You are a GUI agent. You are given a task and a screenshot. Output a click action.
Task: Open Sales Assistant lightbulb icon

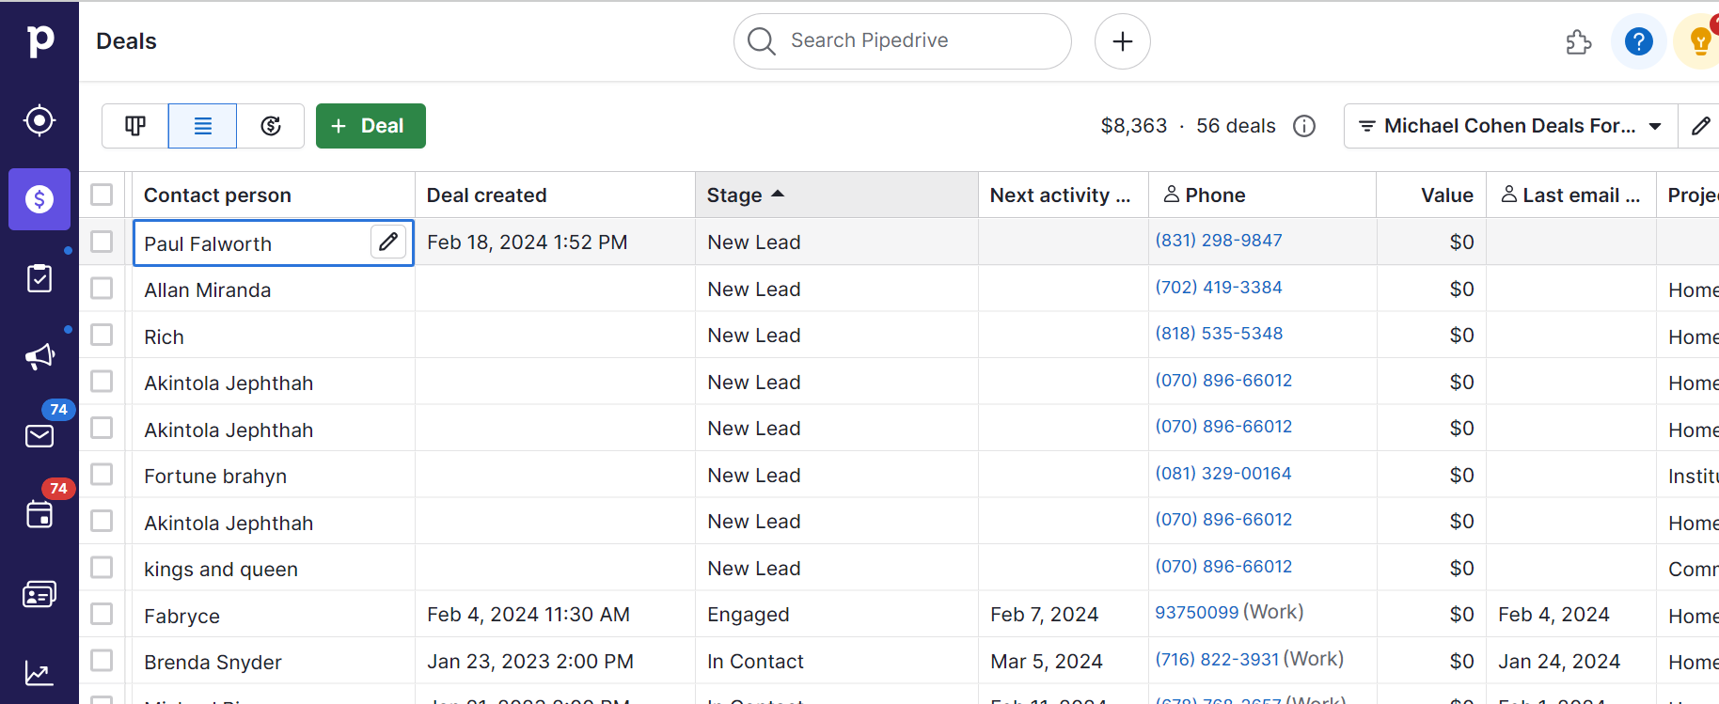(x=1700, y=41)
